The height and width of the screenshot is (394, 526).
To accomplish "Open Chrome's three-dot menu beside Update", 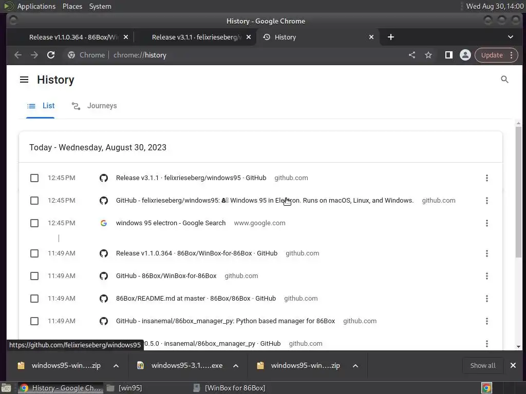I will (512, 55).
